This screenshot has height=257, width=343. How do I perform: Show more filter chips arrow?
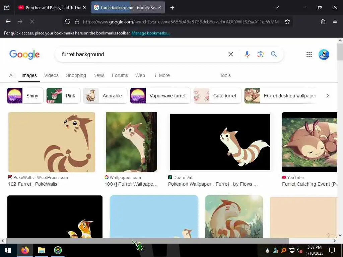[x=328, y=96]
